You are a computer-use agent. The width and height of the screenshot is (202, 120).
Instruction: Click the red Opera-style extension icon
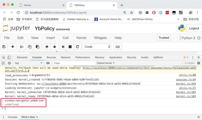[x=154, y=13]
